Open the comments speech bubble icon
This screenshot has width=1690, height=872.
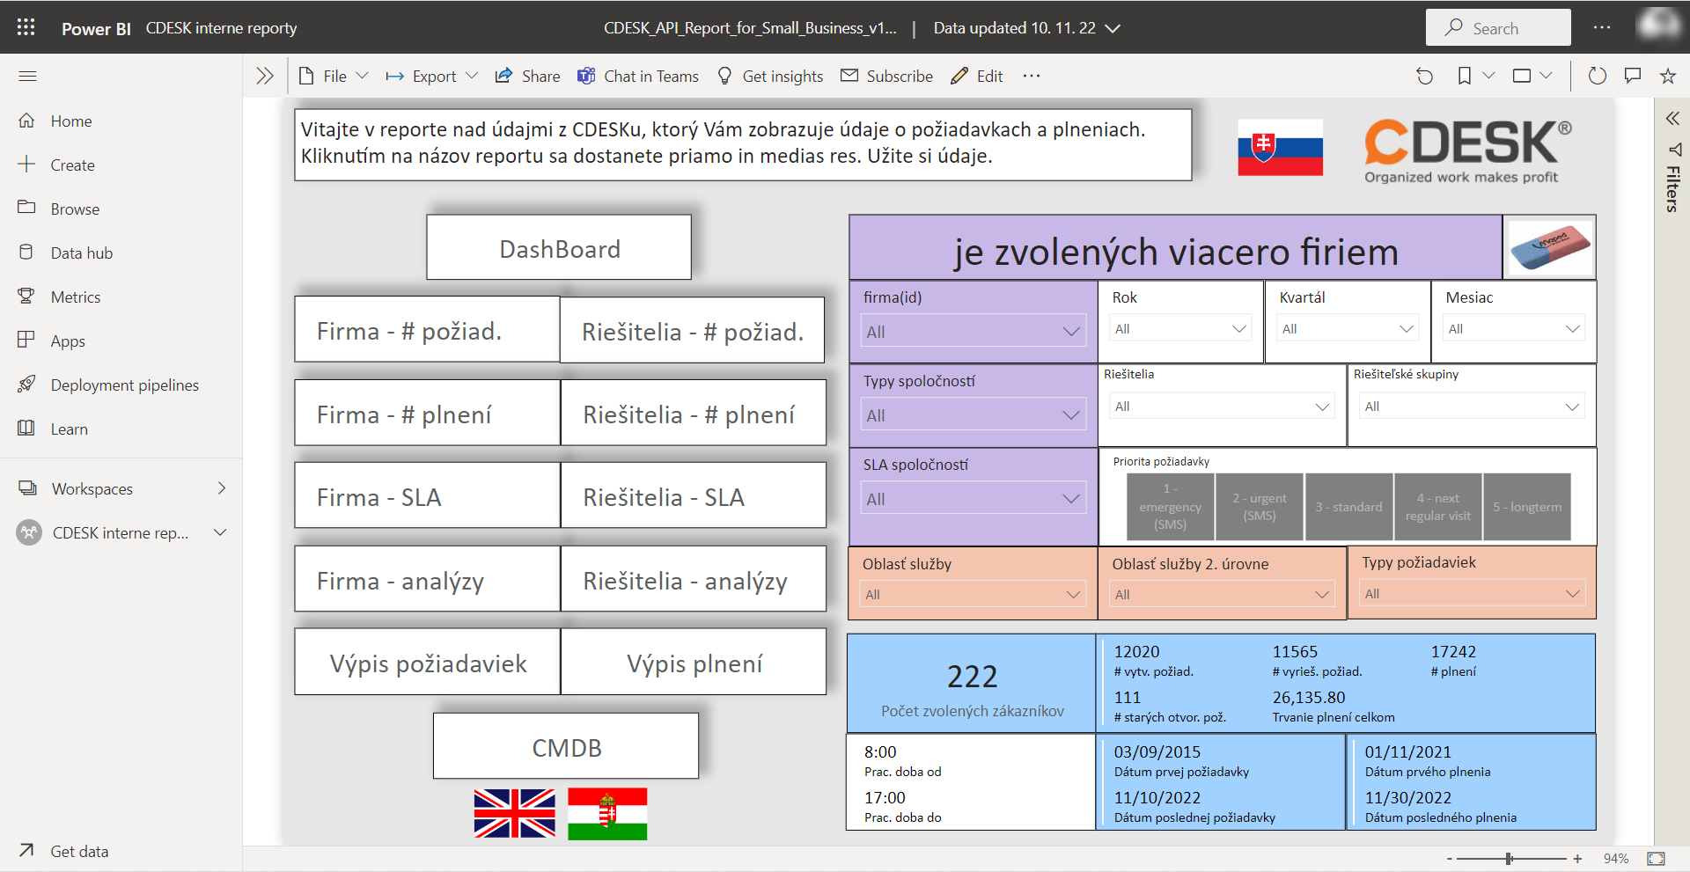click(x=1632, y=77)
